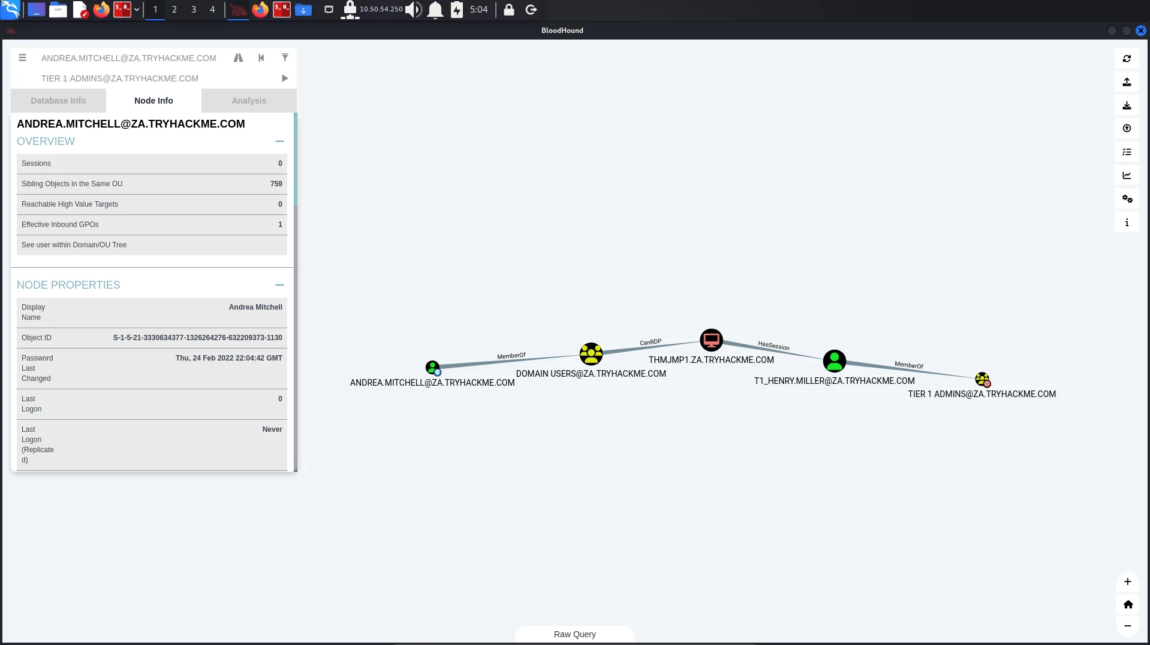Screen dimensions: 1150x645
Task: Click the Import Graph icon
Action: (x=1127, y=105)
